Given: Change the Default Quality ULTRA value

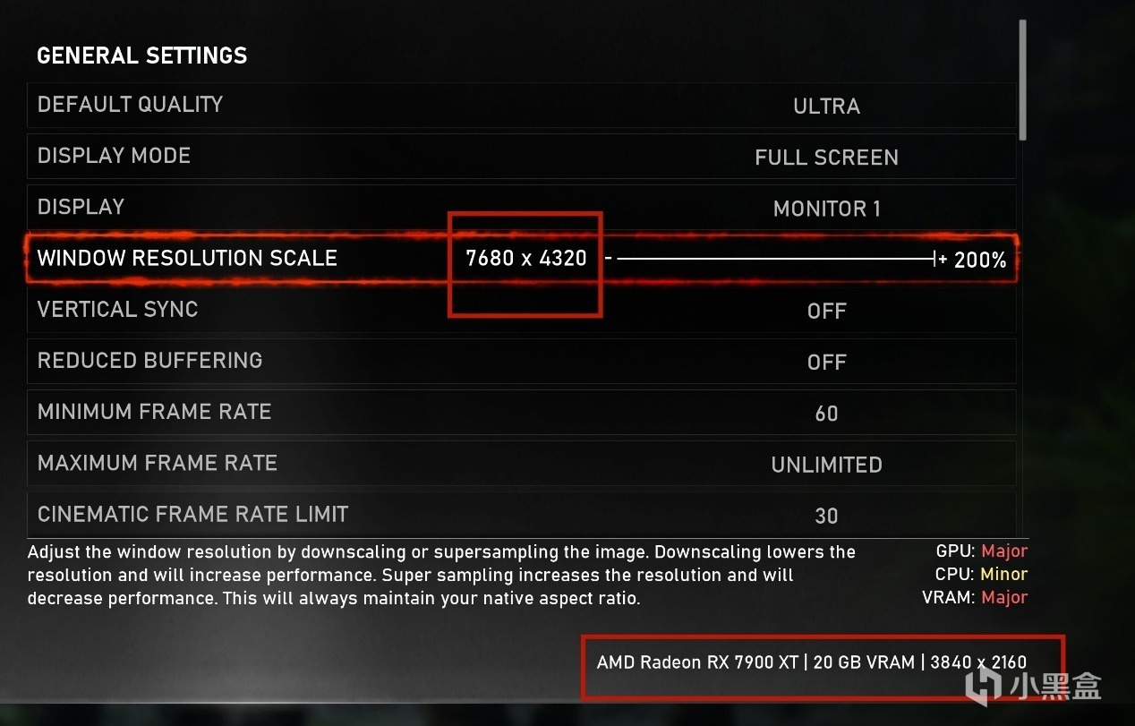Looking at the screenshot, I should coord(826,107).
